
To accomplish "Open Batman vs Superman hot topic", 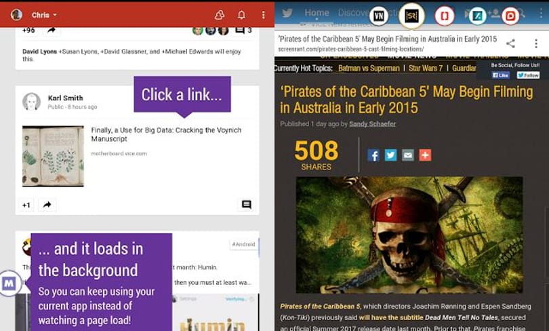I will [x=369, y=69].
